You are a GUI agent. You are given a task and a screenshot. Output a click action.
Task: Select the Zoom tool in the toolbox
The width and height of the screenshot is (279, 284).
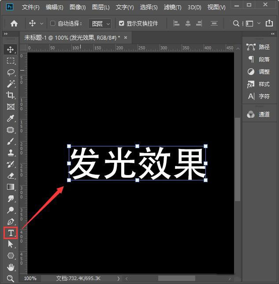click(x=11, y=278)
